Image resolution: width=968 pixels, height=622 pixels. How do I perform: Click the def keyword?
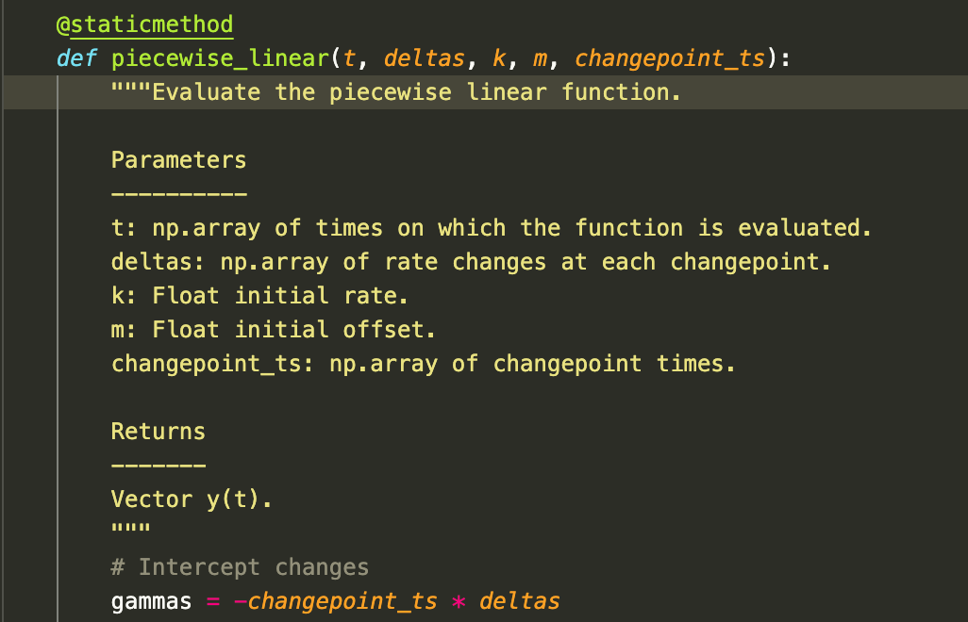[75, 58]
